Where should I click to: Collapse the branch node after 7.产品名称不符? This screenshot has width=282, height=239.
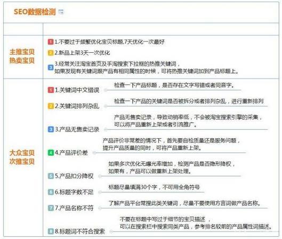(x=100, y=208)
